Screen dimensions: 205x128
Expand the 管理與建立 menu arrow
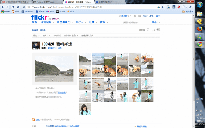(x=72, y=22)
